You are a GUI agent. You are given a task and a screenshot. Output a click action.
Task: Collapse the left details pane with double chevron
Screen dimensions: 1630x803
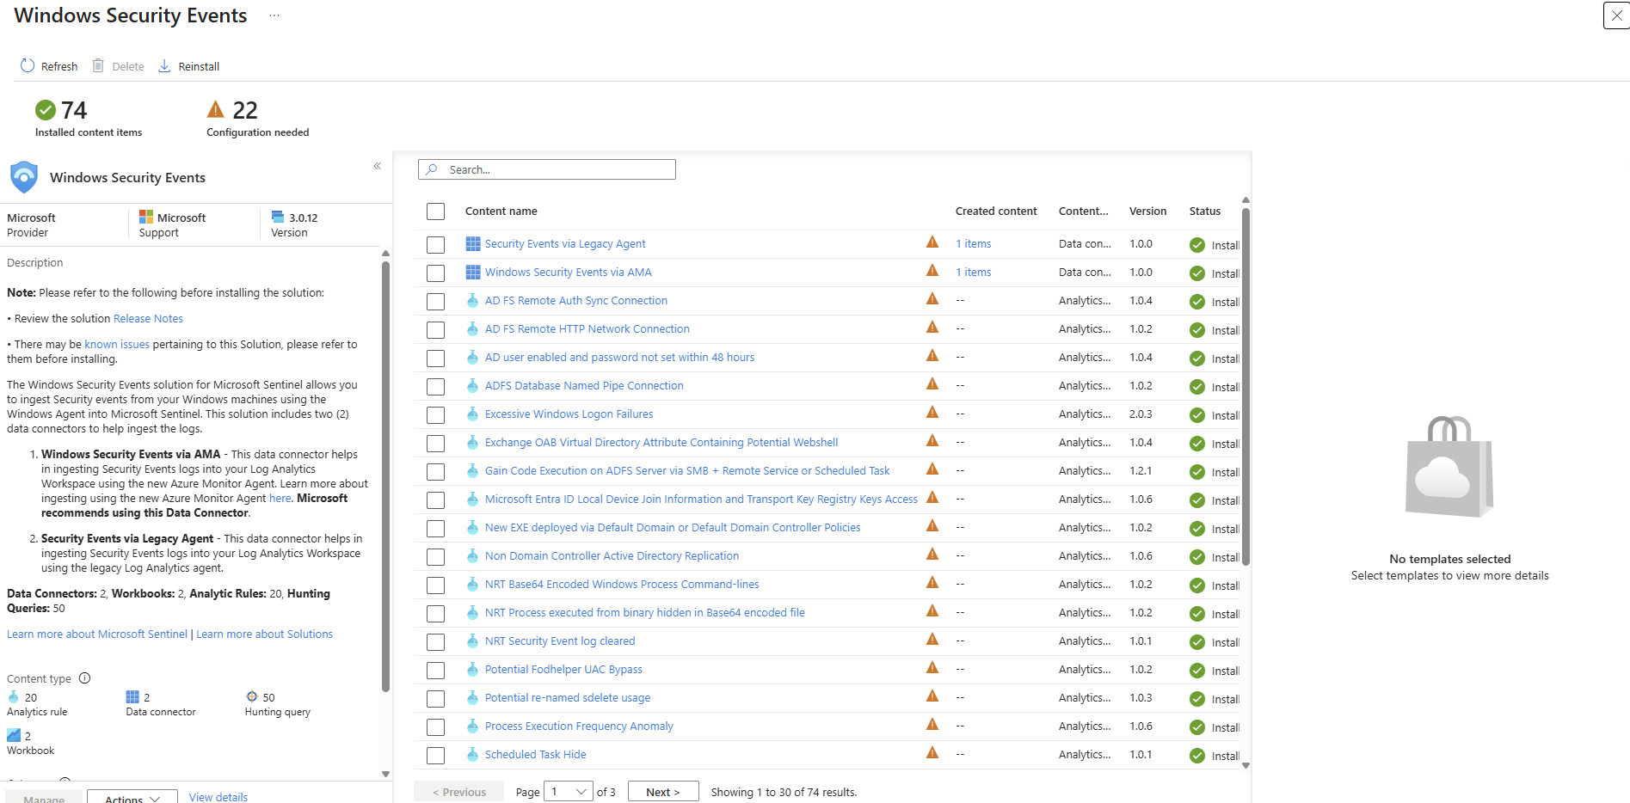click(377, 166)
